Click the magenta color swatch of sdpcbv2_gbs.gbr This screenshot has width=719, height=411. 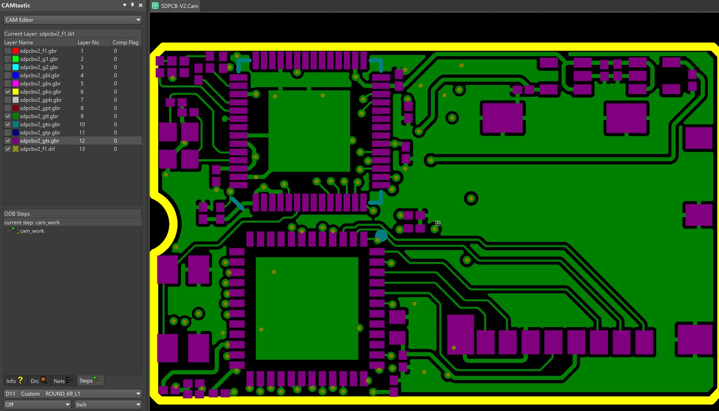point(15,84)
